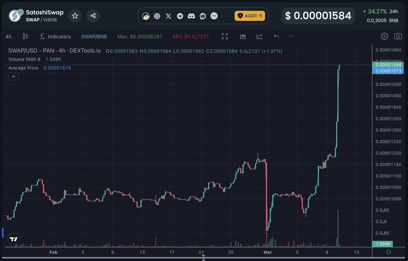Take a chart snapshot with camera icon

pos(398,36)
